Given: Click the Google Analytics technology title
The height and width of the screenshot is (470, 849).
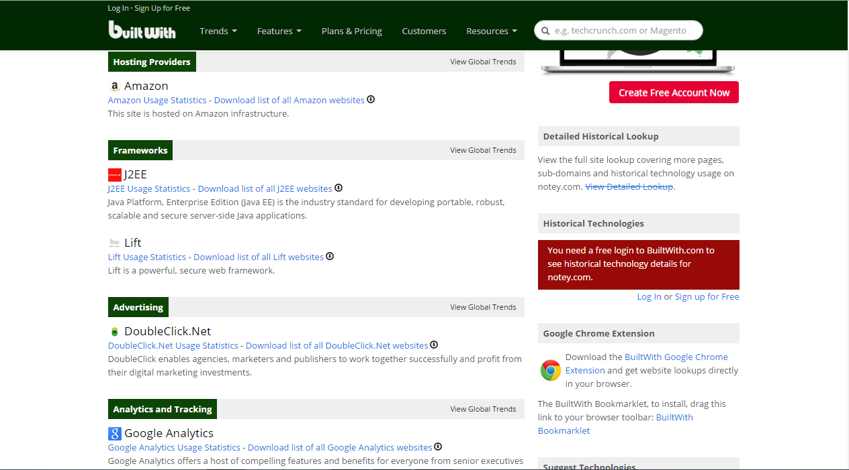Looking at the screenshot, I should click(x=169, y=433).
